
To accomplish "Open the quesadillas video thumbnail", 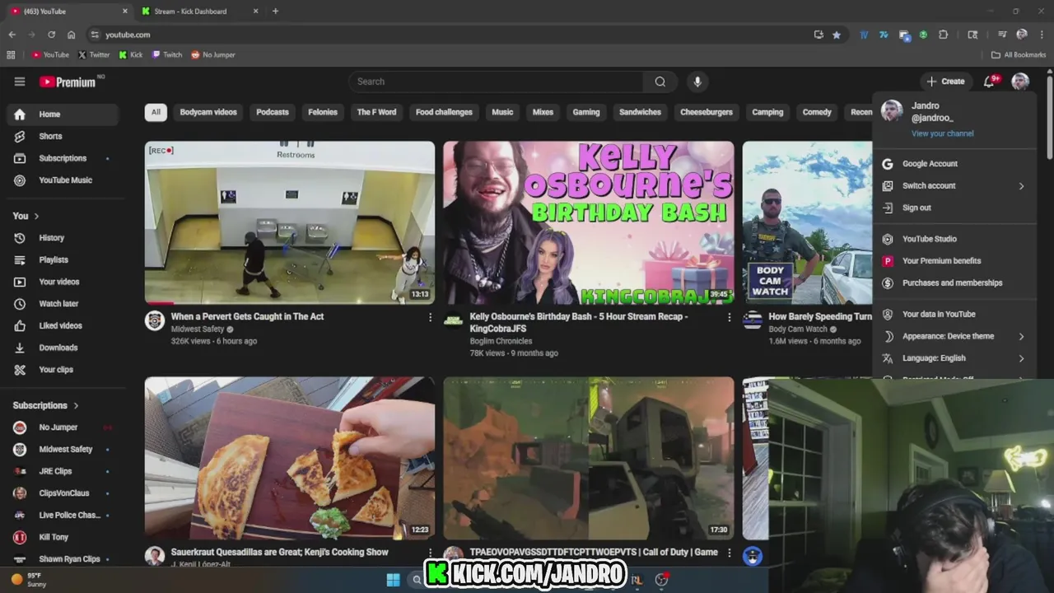I will click(x=290, y=459).
